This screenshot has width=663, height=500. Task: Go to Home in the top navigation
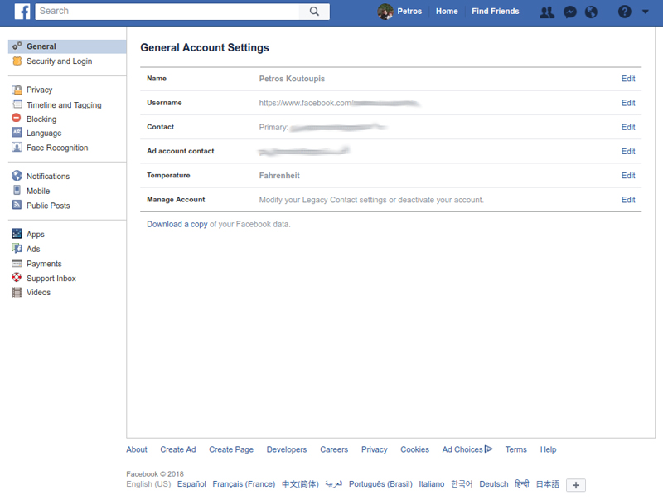pos(447,11)
